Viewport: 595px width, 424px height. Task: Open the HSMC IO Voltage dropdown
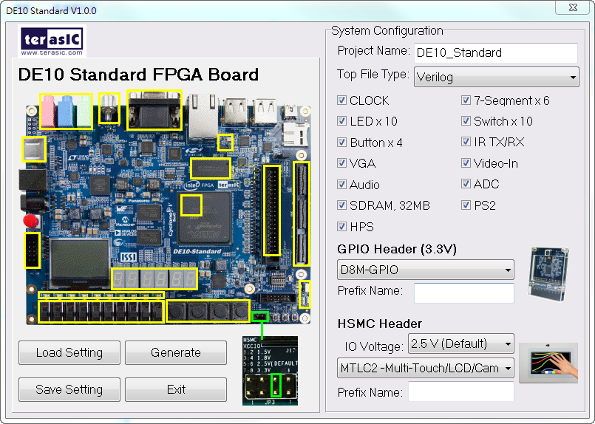(461, 343)
